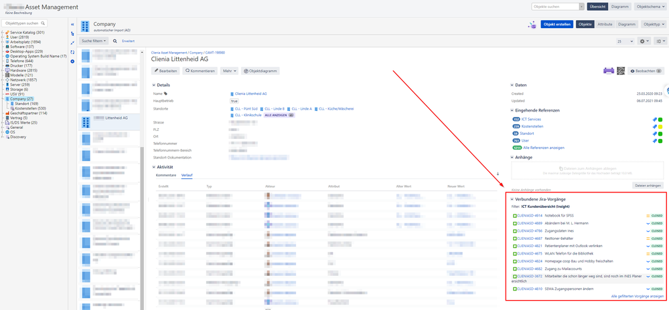Click the blue plus circle icon to add an object type
The image size is (669, 310).
(x=72, y=61)
